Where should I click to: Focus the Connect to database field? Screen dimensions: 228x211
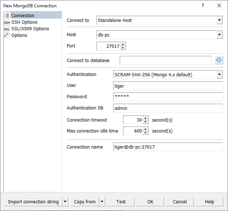[166, 60]
